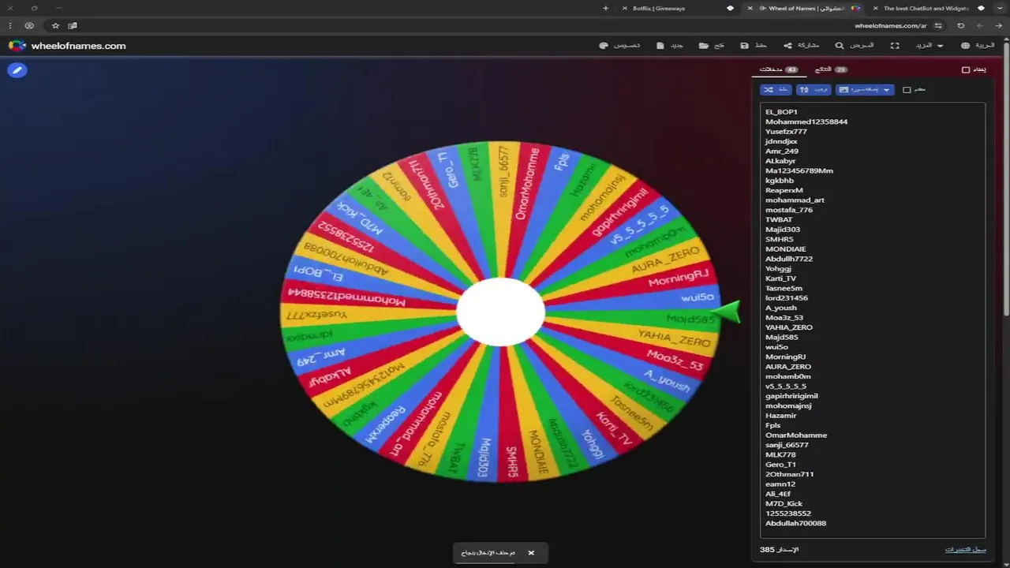The height and width of the screenshot is (568, 1010).
Task: Select sanji_66577 in the entries list
Action: point(787,445)
